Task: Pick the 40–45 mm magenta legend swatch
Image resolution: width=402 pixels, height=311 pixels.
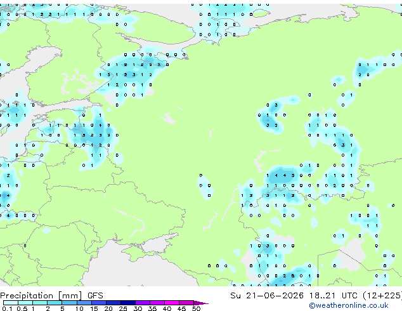Action: coord(172,303)
